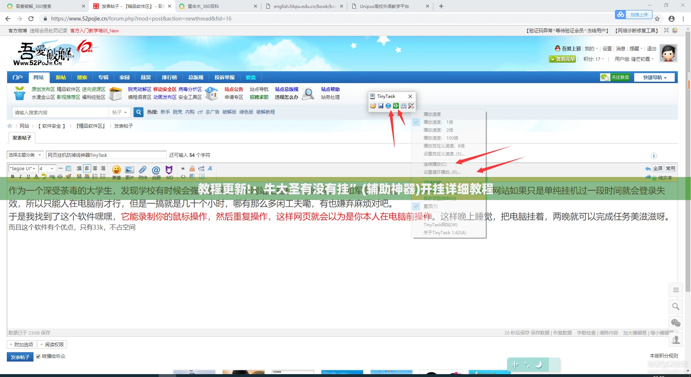Insert a quote block in the editor

[183, 168]
